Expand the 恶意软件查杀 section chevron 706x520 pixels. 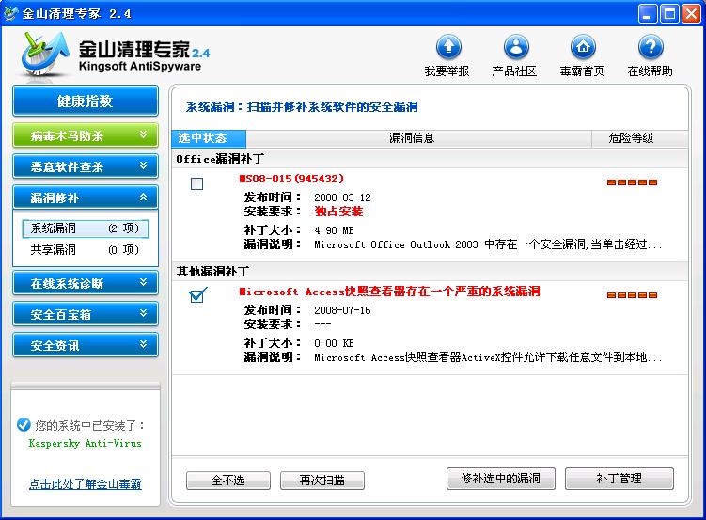pos(143,165)
